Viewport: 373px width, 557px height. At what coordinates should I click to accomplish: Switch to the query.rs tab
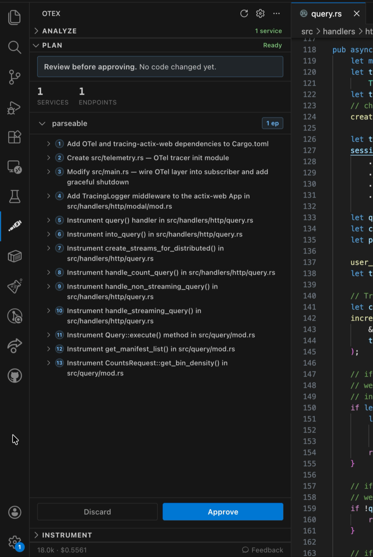326,14
